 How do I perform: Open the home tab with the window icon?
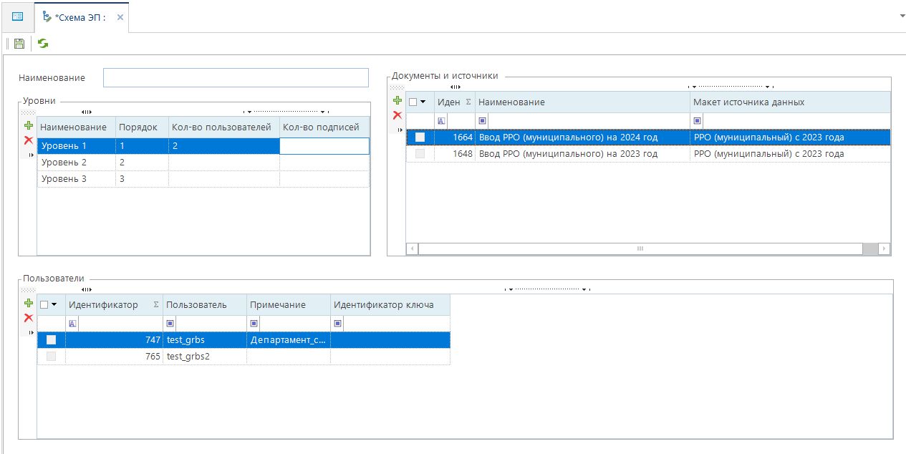[x=17, y=16]
